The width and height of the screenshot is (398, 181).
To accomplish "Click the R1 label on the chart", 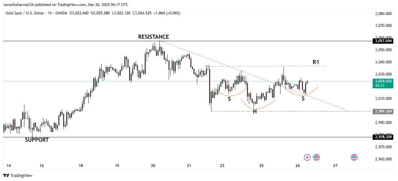I will tap(316, 62).
